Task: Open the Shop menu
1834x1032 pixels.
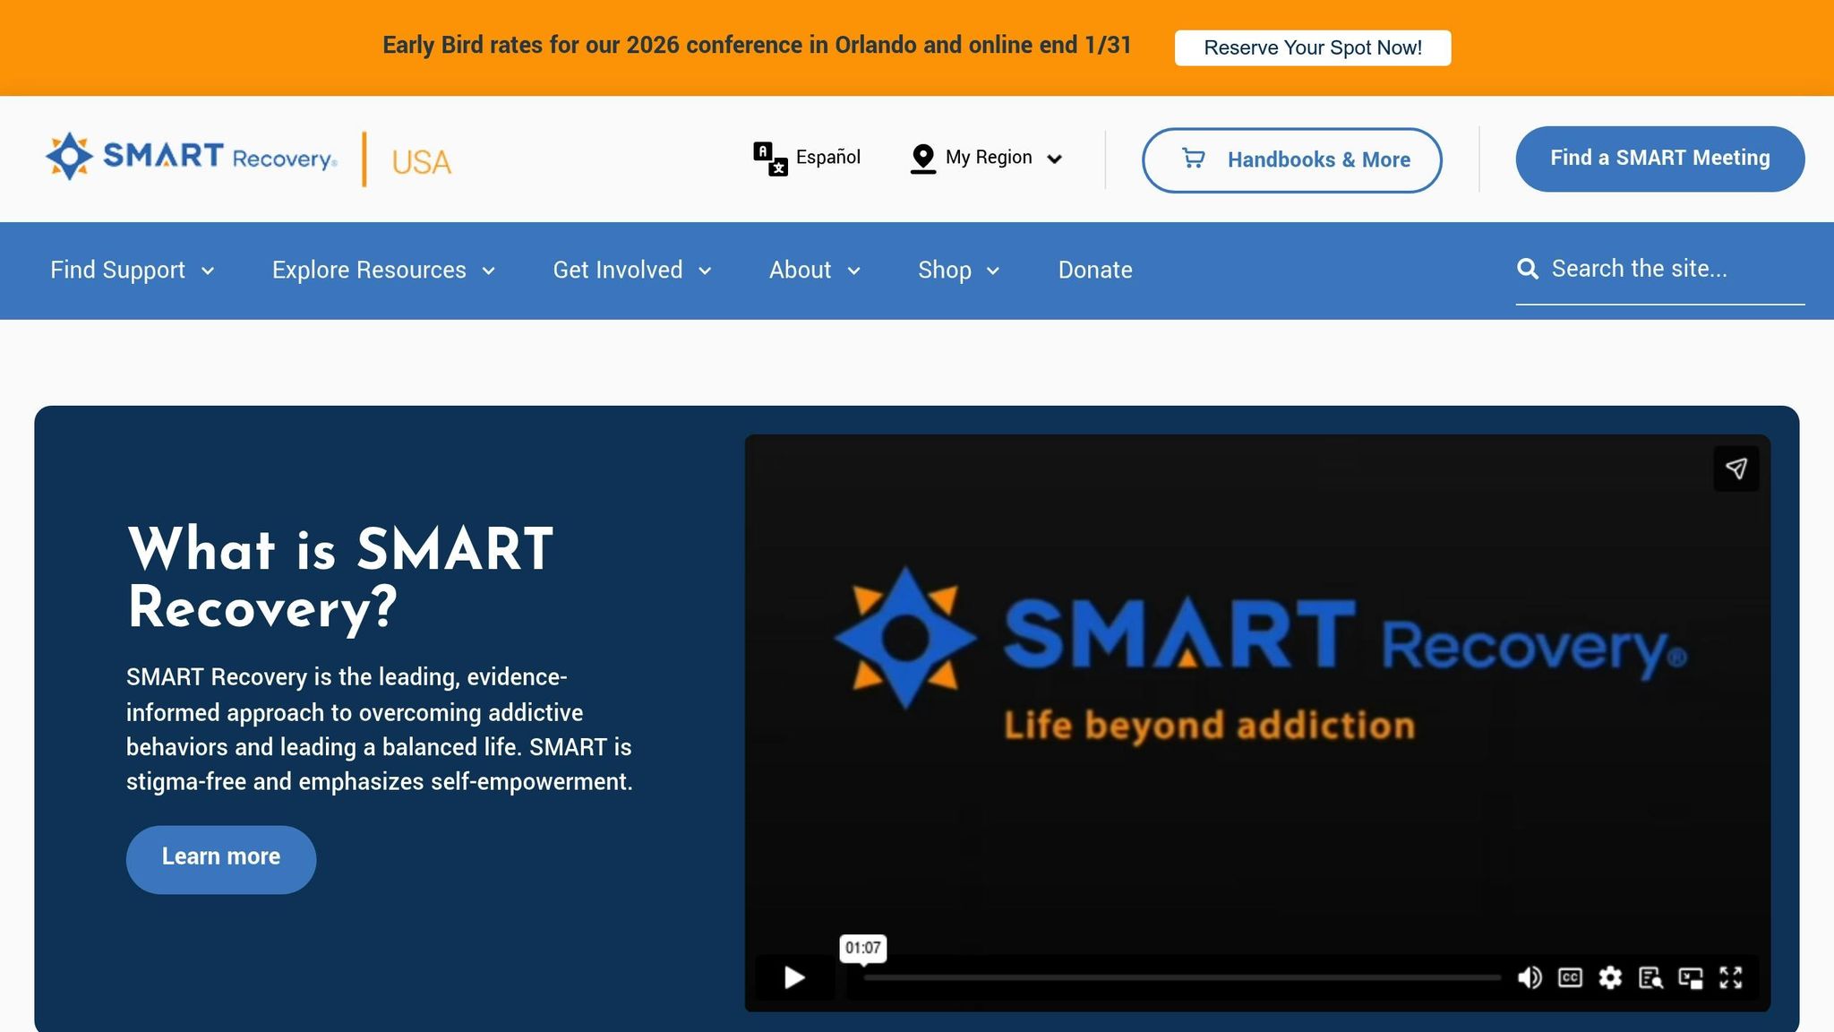Action: pyautogui.click(x=958, y=270)
